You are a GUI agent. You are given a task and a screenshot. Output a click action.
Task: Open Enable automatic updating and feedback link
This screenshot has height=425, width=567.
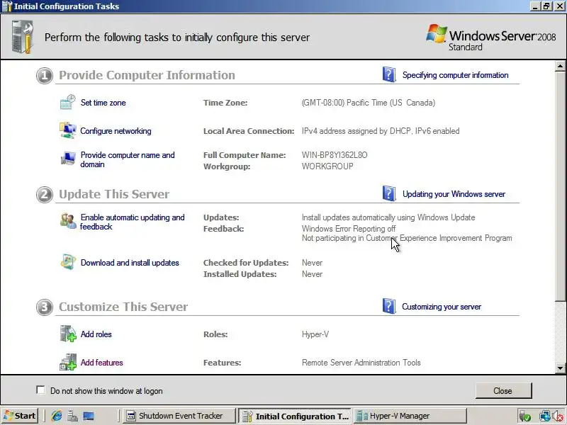(x=133, y=222)
